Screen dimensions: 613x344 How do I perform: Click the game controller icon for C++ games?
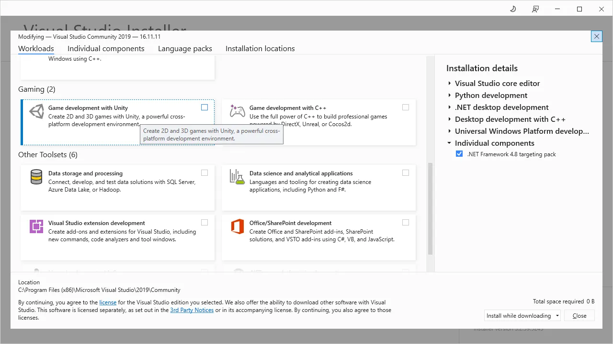(238, 111)
